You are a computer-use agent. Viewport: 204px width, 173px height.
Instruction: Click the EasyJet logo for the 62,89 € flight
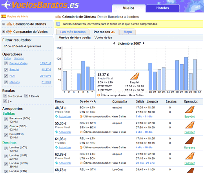click(189, 156)
